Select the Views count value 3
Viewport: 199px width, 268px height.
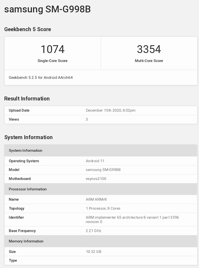coord(87,119)
